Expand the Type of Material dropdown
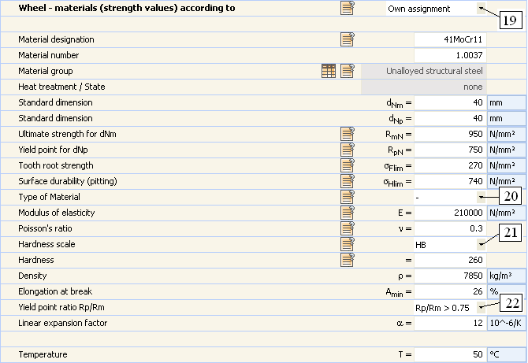This screenshot has width=528, height=363. pos(481,197)
